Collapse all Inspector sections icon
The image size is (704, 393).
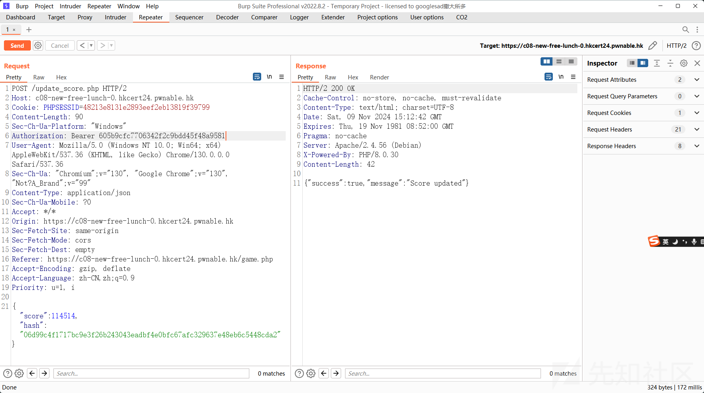[670, 63]
